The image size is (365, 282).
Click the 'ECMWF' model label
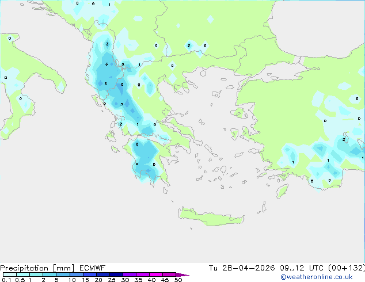[93, 268]
